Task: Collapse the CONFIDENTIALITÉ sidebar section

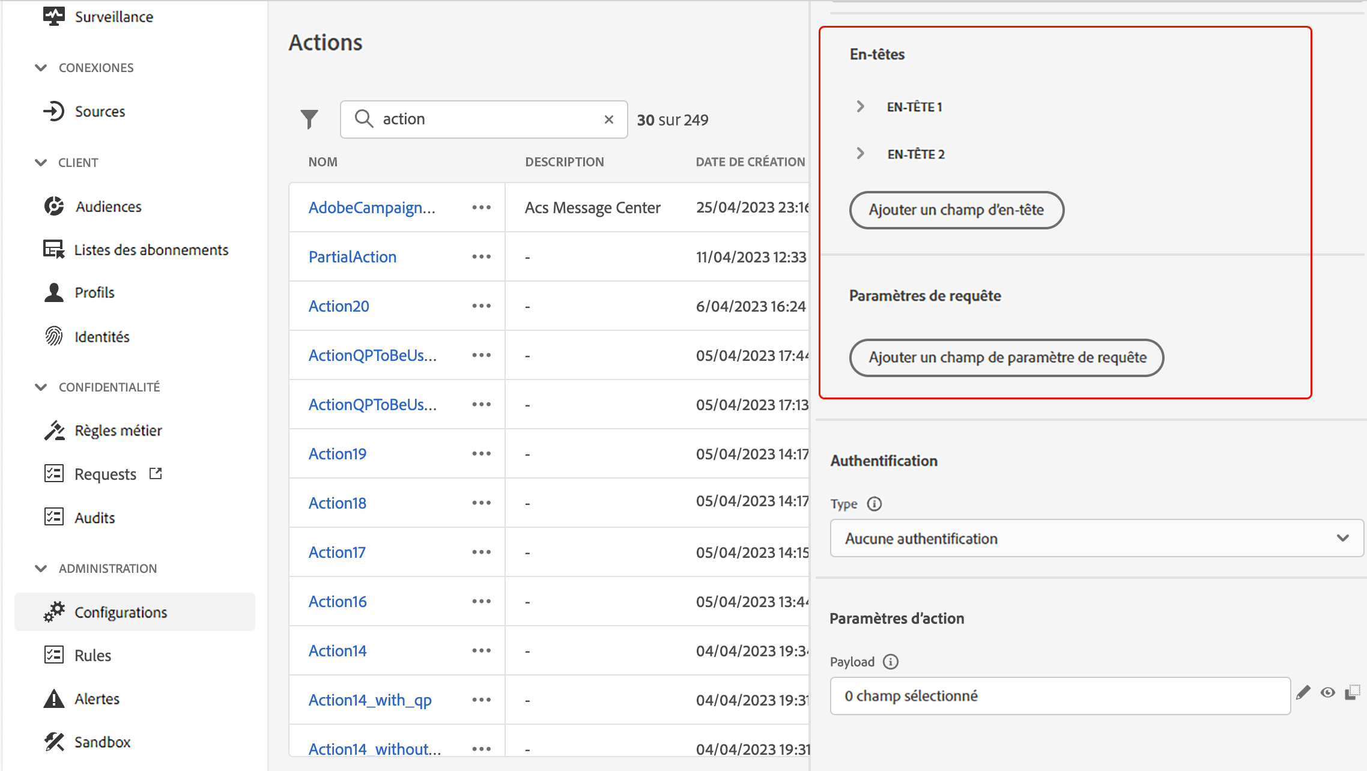Action: (41, 387)
